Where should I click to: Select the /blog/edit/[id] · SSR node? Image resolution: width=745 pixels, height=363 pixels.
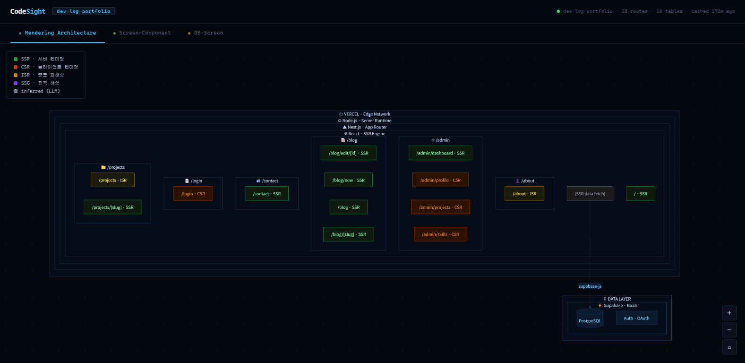pos(349,153)
